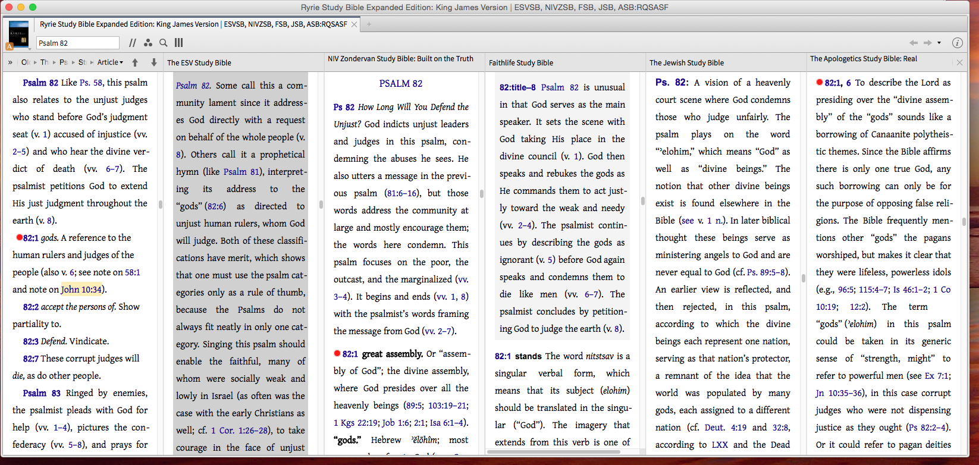Follow the 103:19–21 cross reference
This screenshot has width=979, height=465.
point(448,406)
